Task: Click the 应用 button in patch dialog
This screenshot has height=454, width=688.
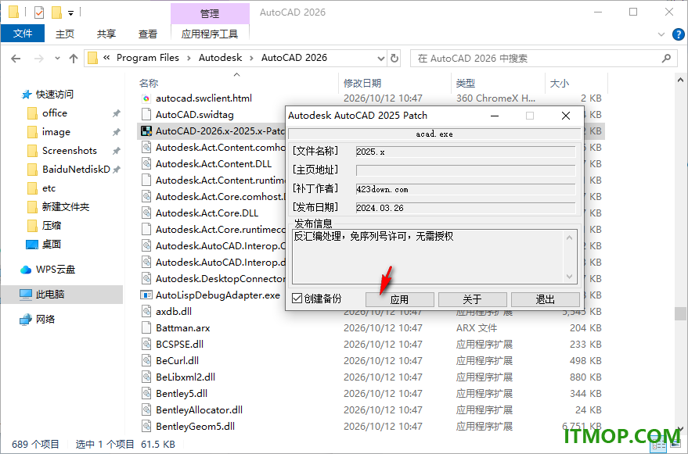Action: [399, 300]
